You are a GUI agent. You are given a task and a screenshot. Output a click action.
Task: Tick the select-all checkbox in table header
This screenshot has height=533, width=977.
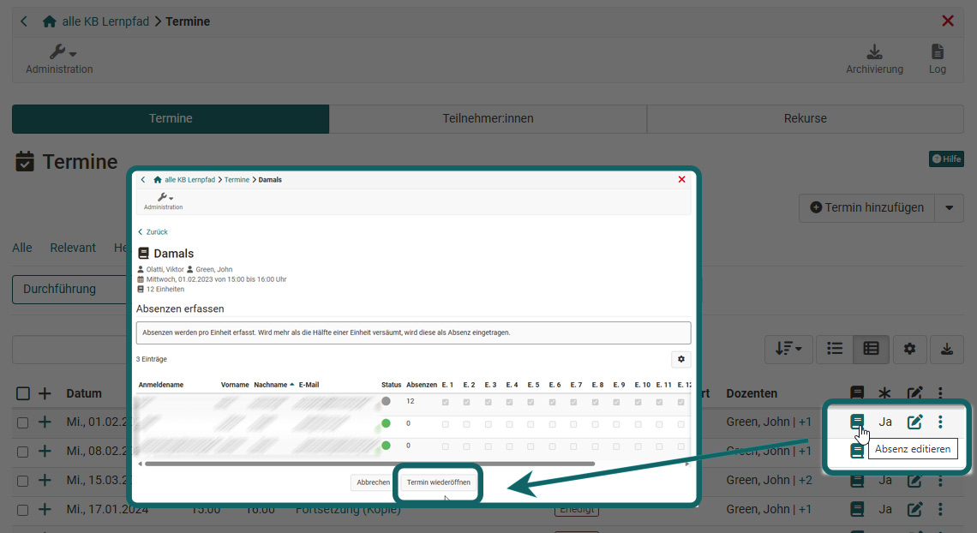click(23, 393)
